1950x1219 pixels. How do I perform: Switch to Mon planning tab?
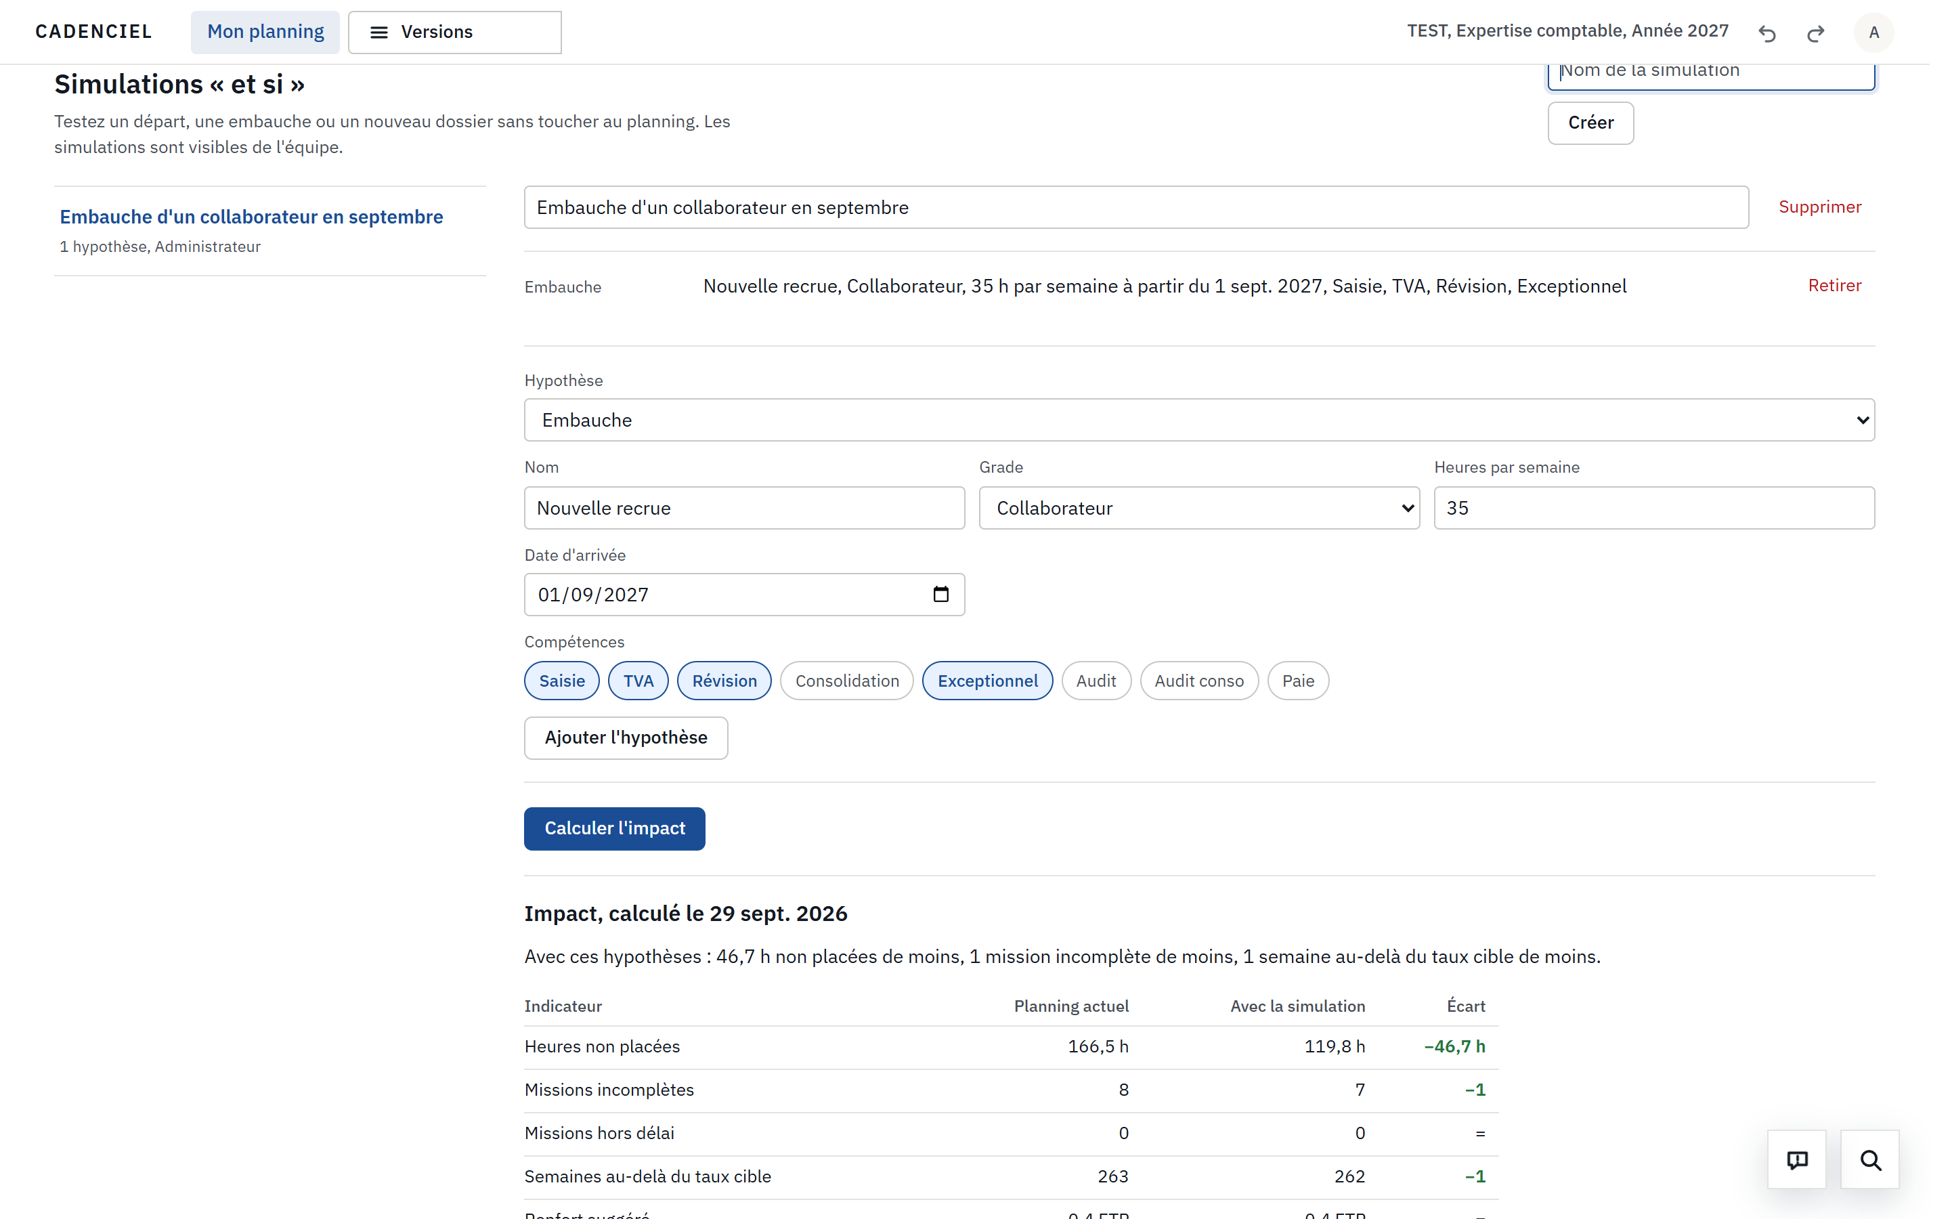click(265, 33)
